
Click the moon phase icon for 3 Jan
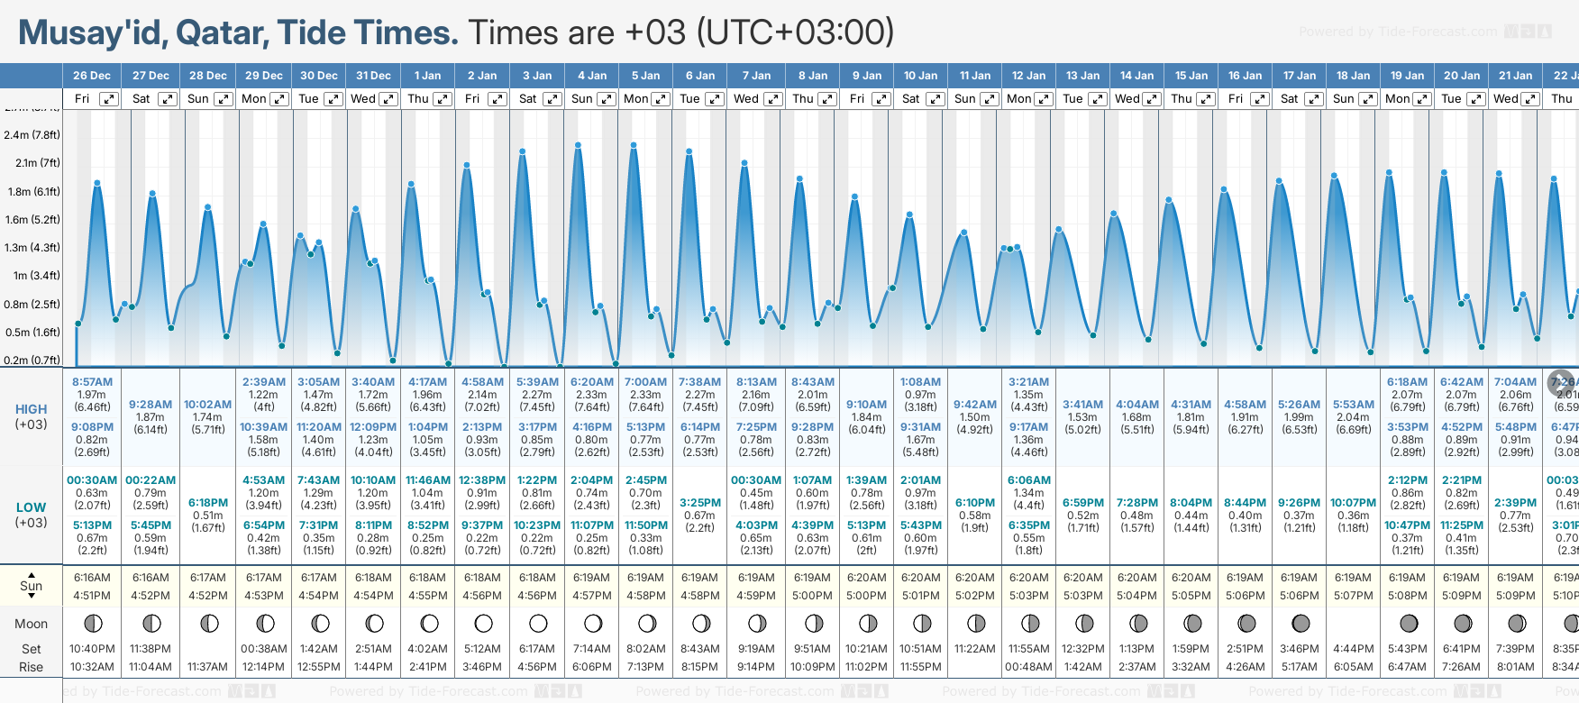pyautogui.click(x=538, y=623)
